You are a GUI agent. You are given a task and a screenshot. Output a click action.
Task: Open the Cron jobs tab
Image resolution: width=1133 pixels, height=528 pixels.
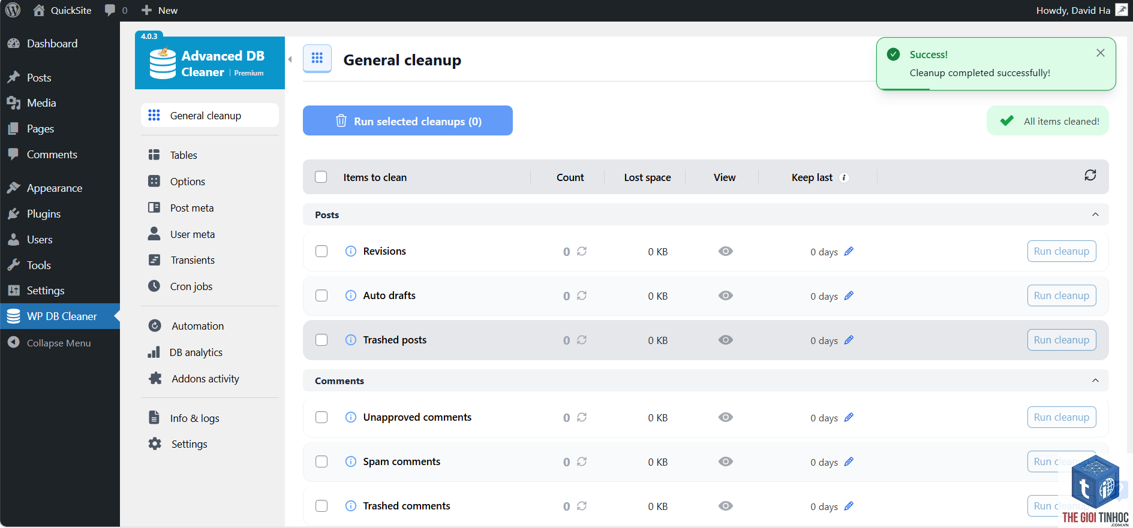pyautogui.click(x=210, y=286)
